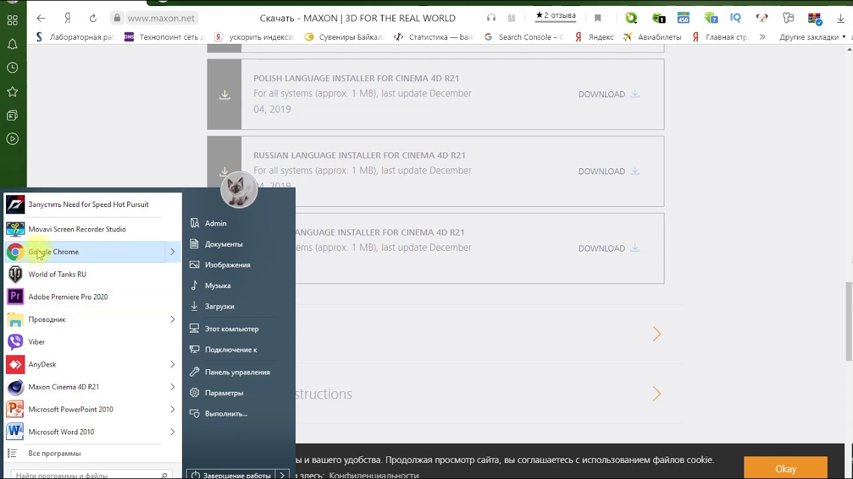Expand Maxon Cinema 4D R21 submenu arrow

173,387
